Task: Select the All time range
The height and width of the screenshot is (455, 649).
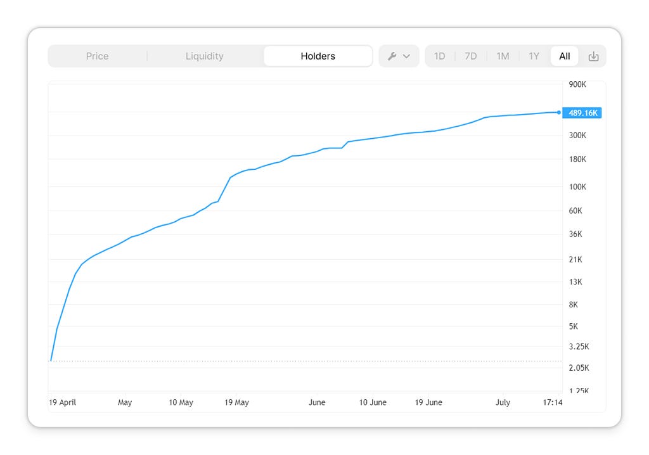Action: point(565,56)
